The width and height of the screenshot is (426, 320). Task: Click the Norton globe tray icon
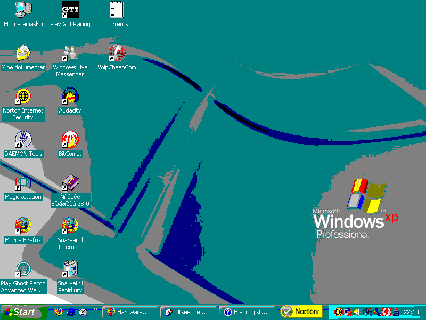(338, 312)
